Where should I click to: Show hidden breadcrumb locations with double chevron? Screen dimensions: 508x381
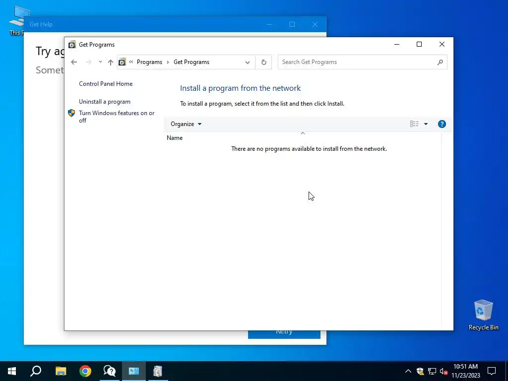pyautogui.click(x=131, y=62)
